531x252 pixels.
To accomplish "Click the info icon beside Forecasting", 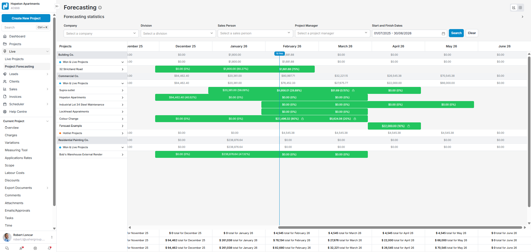I will (x=100, y=8).
